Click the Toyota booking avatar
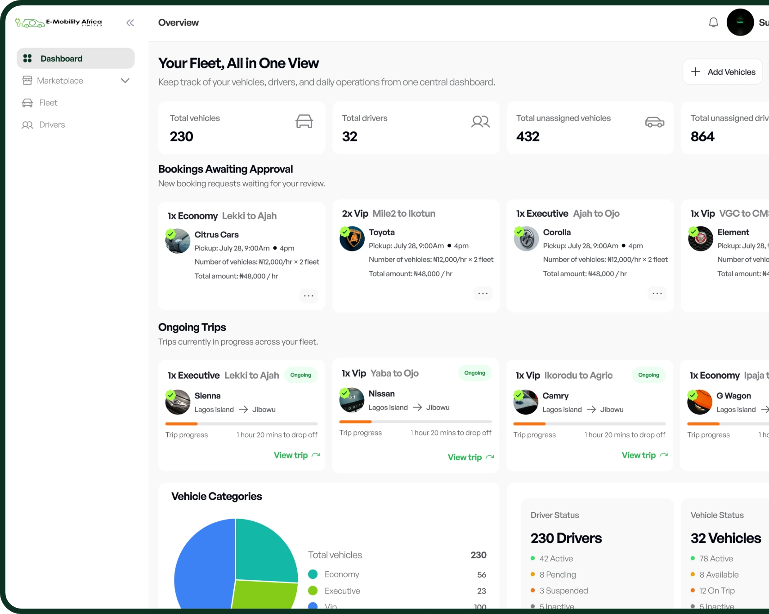 tap(352, 238)
